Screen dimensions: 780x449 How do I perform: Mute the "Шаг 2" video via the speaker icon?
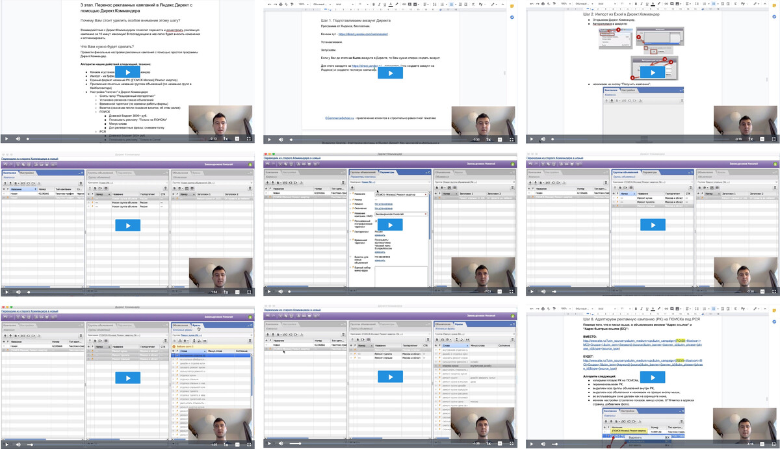coord(543,138)
